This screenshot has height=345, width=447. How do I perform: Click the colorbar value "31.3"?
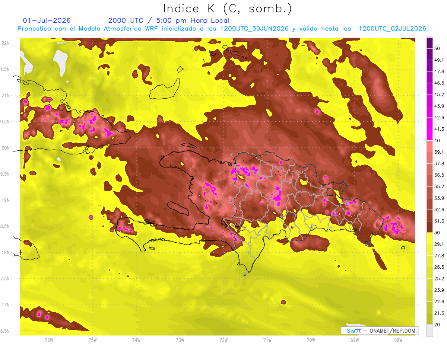click(x=439, y=221)
